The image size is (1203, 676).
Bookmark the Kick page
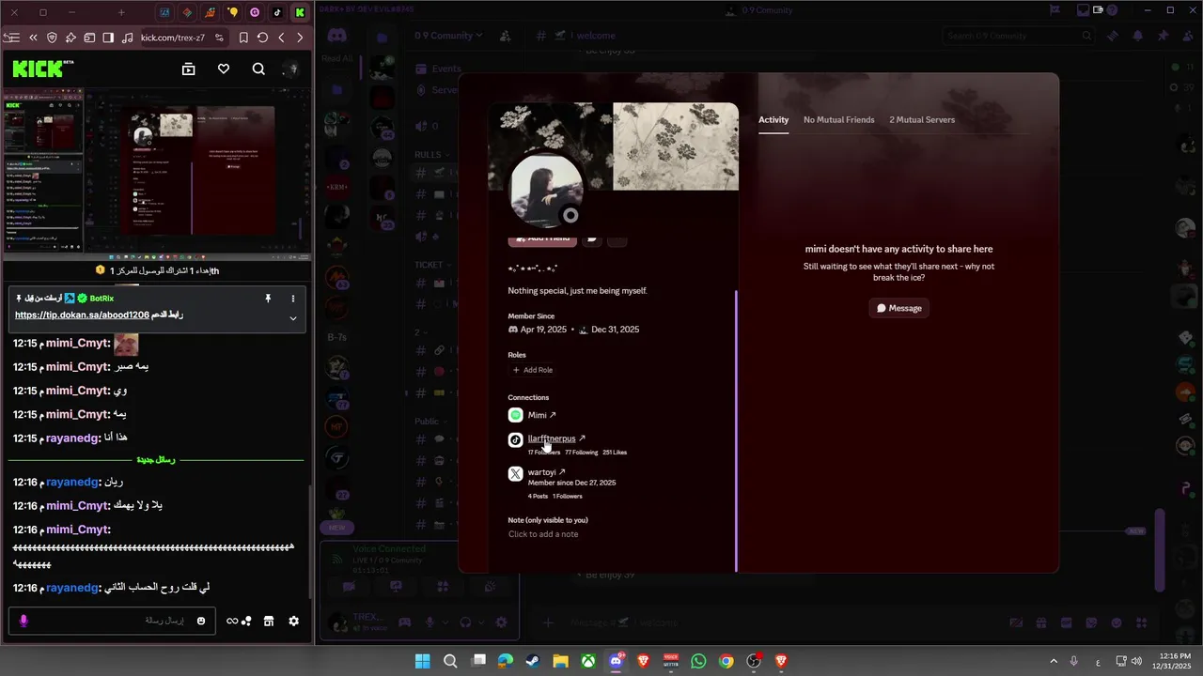(x=243, y=38)
